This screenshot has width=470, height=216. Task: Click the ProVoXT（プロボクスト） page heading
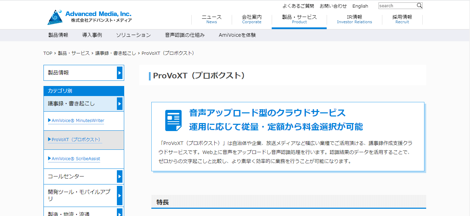199,75
